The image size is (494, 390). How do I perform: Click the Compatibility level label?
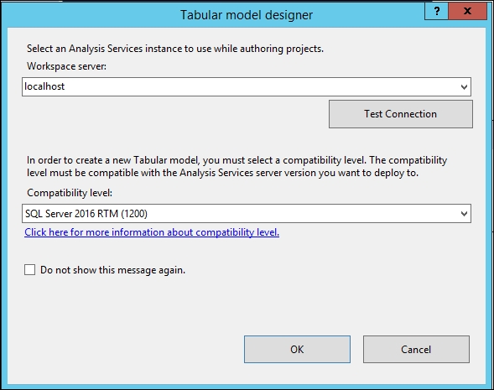coord(70,193)
